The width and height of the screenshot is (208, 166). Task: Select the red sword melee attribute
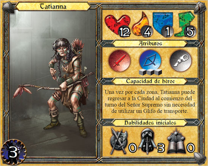tap(120, 61)
